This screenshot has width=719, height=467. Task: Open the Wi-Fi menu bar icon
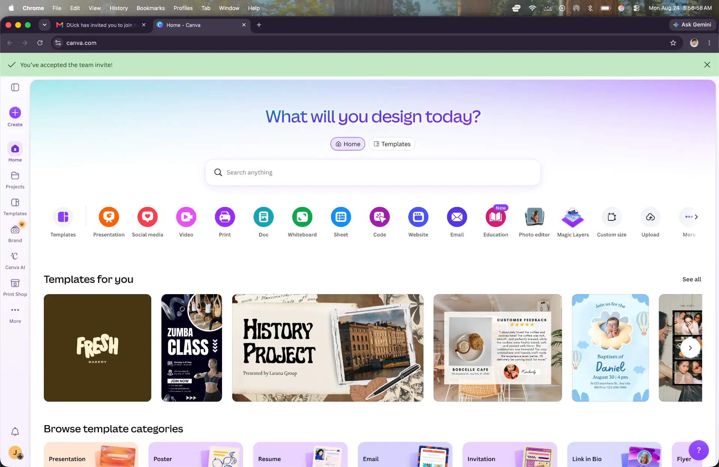tap(532, 8)
